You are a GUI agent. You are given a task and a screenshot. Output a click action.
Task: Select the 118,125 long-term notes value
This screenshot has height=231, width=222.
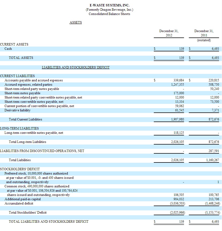179,133
